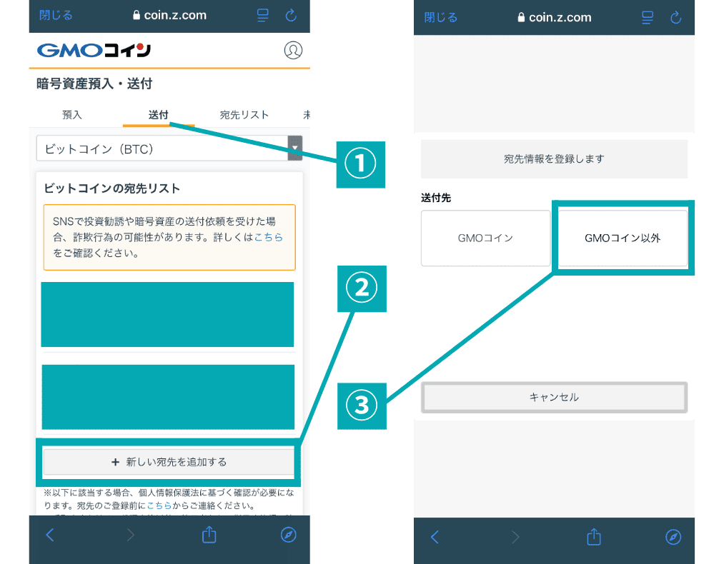Open the user account profile icon
The image size is (724, 564).
[x=293, y=50]
